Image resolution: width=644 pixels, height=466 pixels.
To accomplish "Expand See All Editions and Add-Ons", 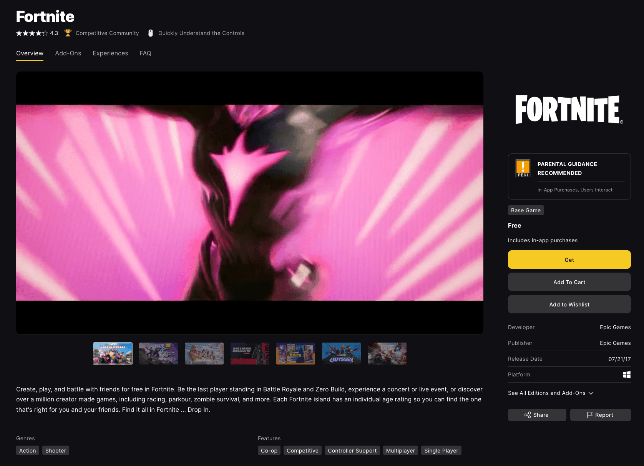I will pyautogui.click(x=551, y=393).
